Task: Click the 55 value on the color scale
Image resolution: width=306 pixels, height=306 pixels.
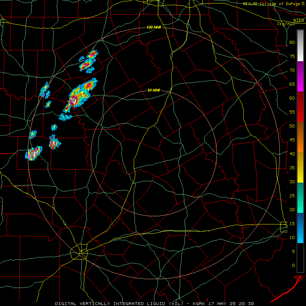Action: pyautogui.click(x=292, y=112)
